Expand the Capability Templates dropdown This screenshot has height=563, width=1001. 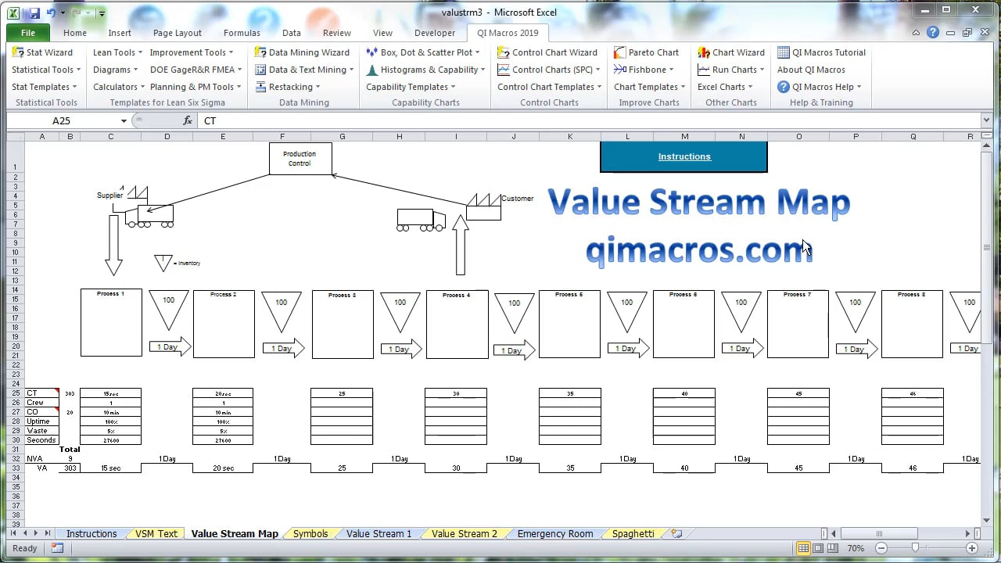coord(411,87)
